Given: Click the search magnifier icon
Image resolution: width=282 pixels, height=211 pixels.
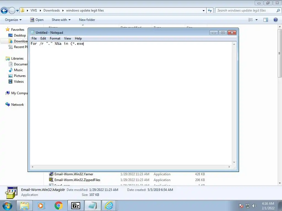Looking at the screenshot, I should (x=278, y=10).
